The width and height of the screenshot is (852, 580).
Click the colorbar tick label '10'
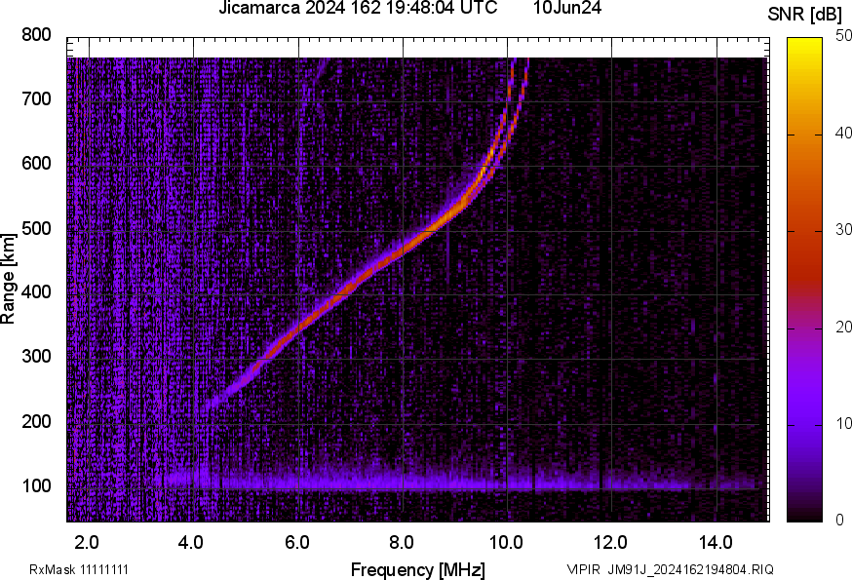843,424
